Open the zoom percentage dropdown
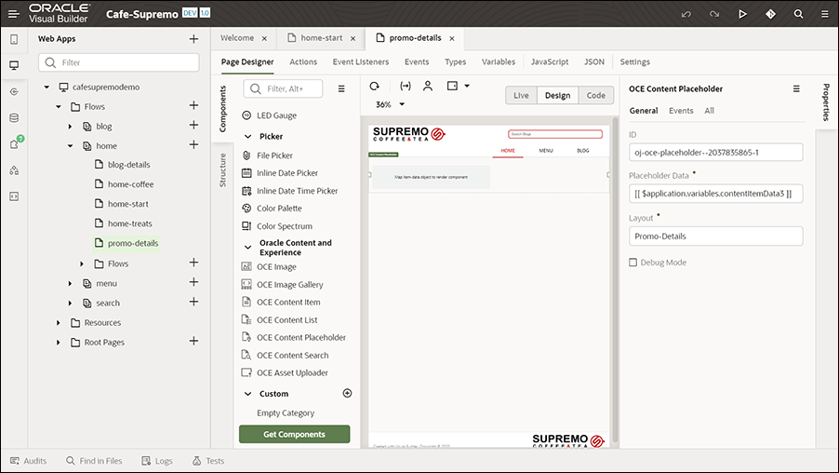 tap(402, 104)
